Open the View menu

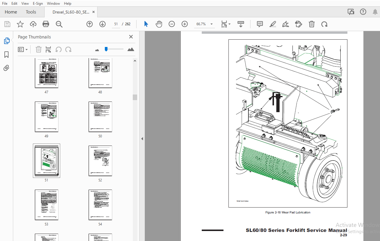pos(25,4)
